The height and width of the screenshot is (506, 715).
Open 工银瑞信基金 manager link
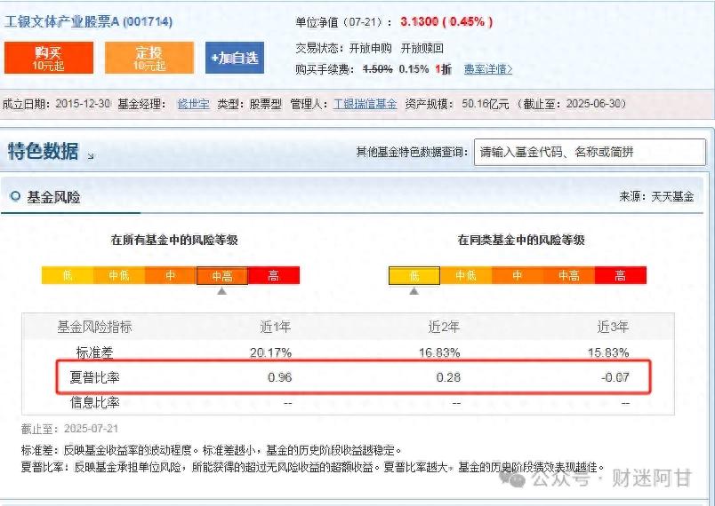[x=366, y=104]
